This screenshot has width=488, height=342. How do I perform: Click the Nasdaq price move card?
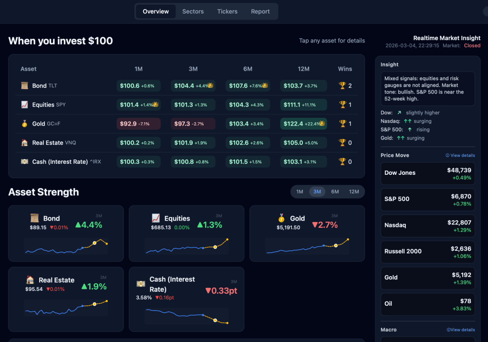coord(428,225)
